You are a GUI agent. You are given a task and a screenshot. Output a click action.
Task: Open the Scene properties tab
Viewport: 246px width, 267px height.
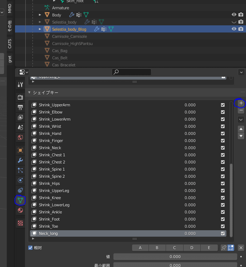point(20,127)
